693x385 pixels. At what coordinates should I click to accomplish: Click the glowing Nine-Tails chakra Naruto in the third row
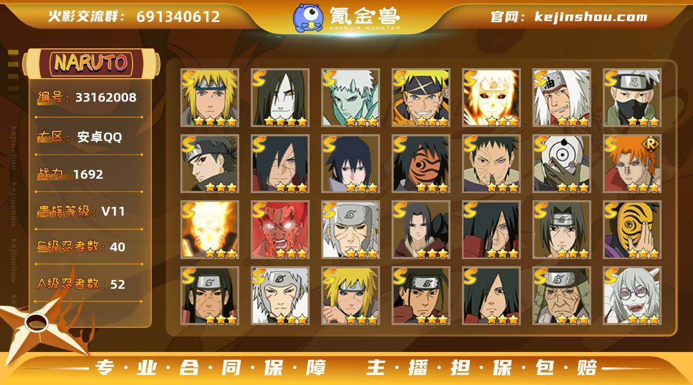click(210, 230)
